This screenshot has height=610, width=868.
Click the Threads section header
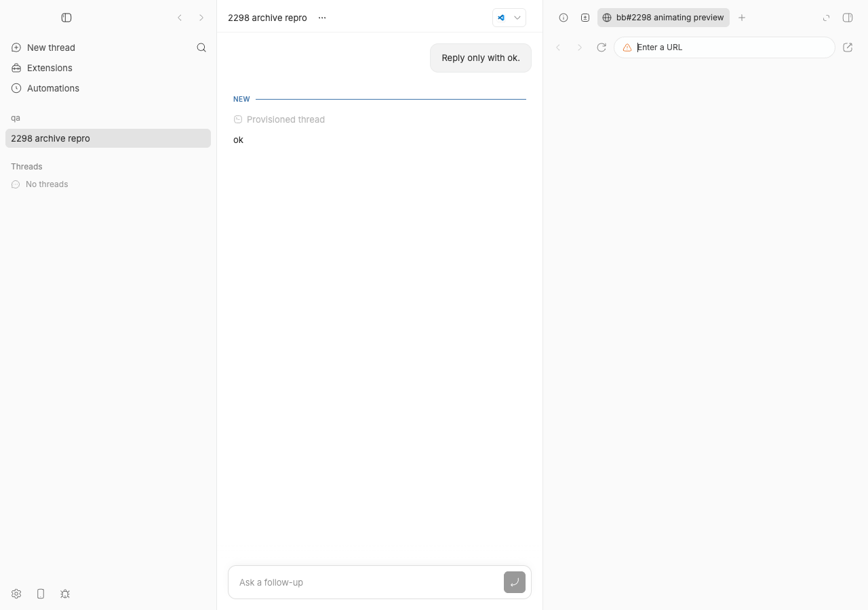[26, 167]
